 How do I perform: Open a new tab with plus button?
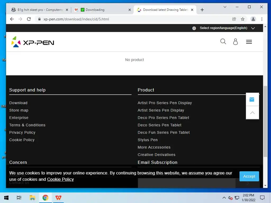[x=202, y=10]
